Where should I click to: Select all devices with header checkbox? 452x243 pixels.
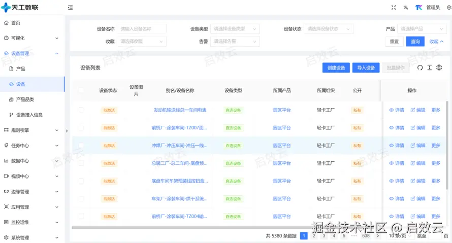click(x=81, y=90)
